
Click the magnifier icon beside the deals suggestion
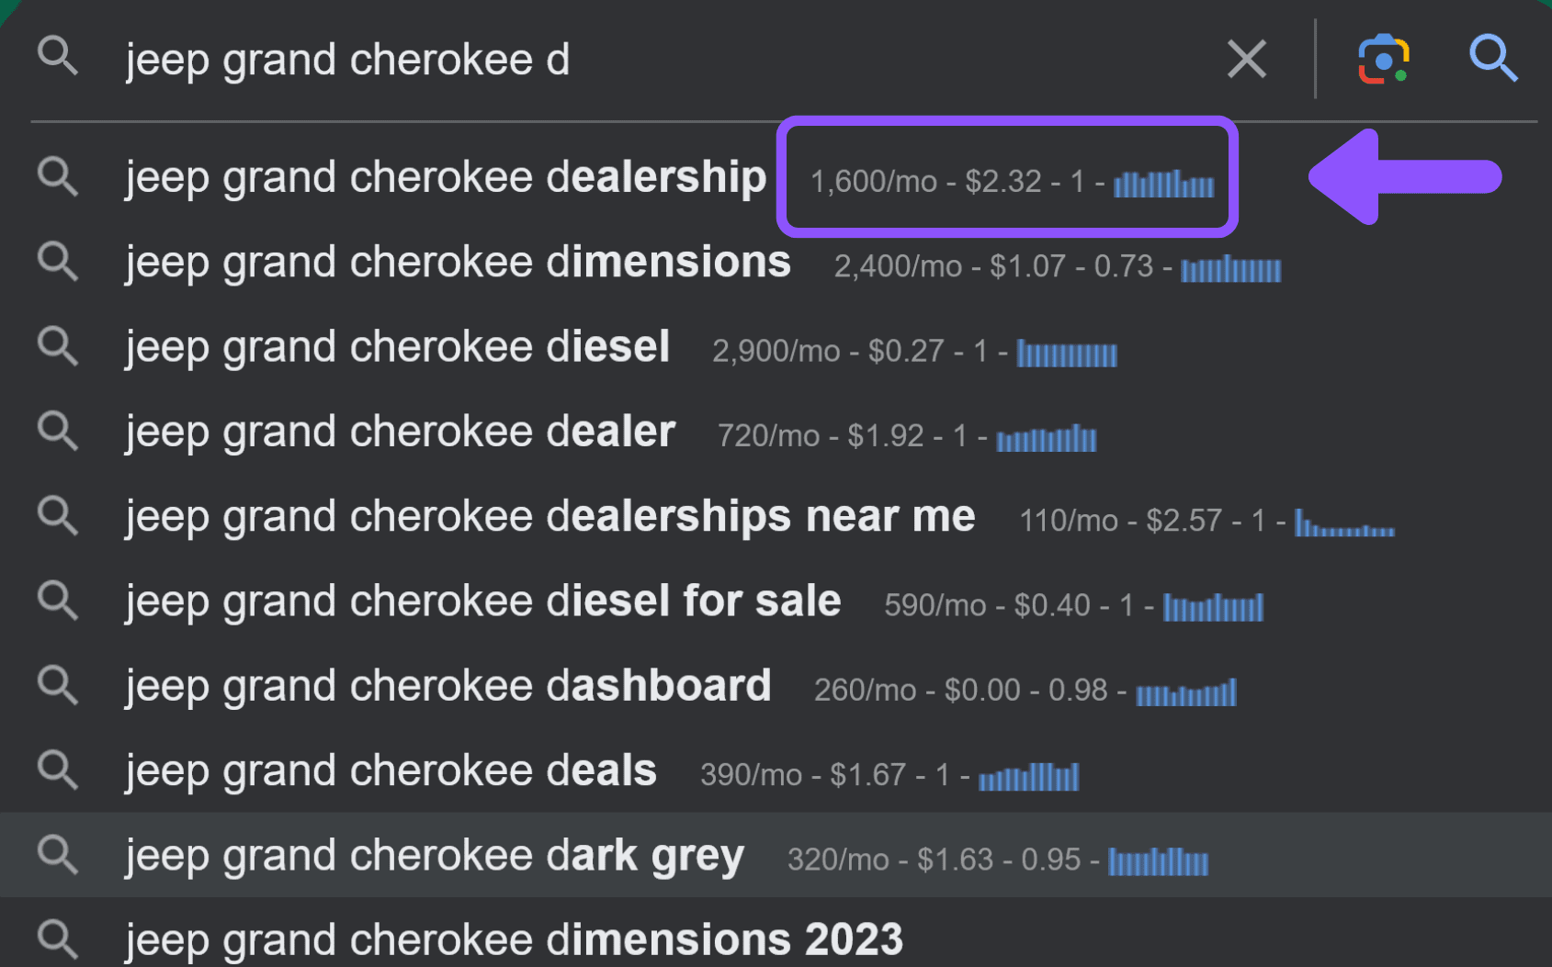coord(57,770)
